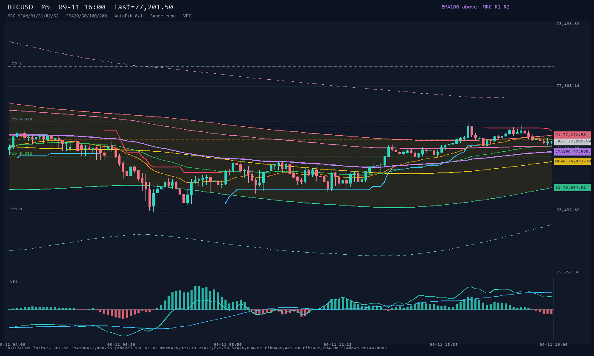Image resolution: width=594 pixels, height=356 pixels.
Task: Click the last=77,201.50 readout in the title
Action: 143,7
